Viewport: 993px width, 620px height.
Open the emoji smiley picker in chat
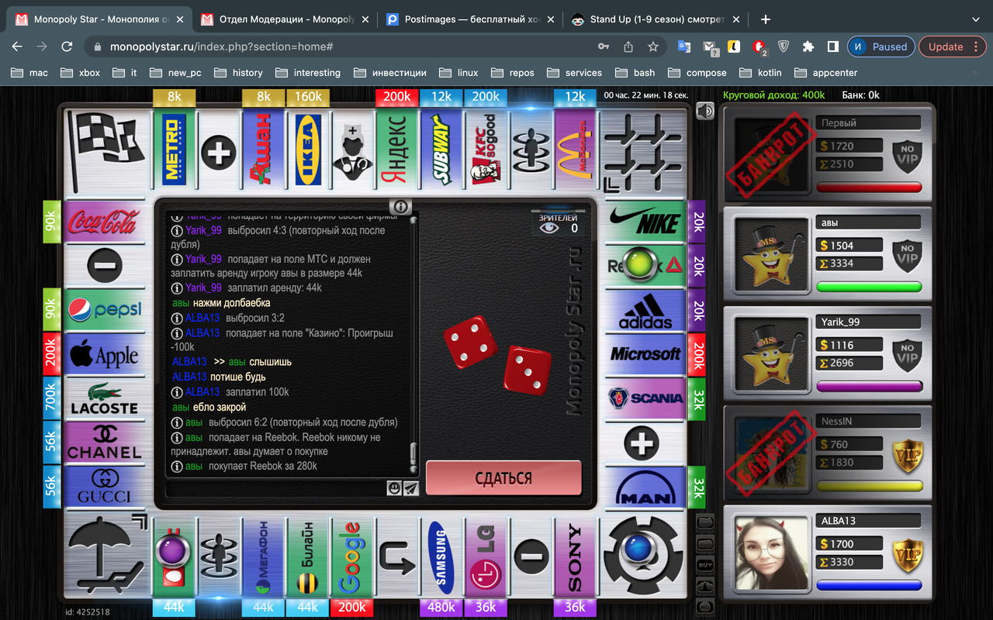point(394,487)
